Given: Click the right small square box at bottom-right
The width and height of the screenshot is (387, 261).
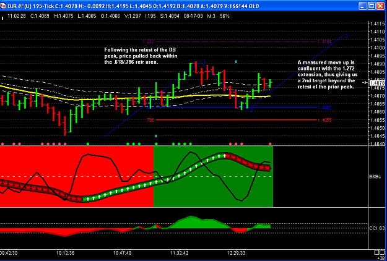Looking at the screenshot, I should click(x=382, y=252).
